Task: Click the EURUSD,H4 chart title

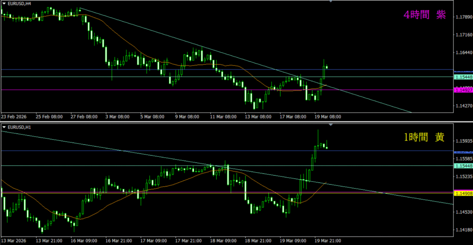Action: (x=18, y=4)
